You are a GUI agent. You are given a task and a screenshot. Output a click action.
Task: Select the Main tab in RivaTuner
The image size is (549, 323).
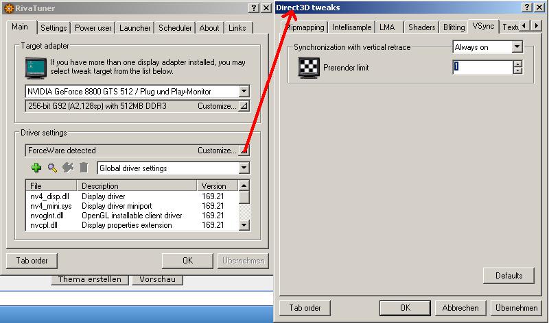(x=20, y=27)
